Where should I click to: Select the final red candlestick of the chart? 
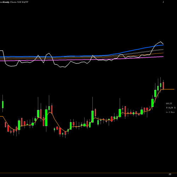coord(163,85)
